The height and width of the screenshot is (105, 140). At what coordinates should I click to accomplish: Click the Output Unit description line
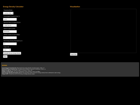pyautogui.click(x=18, y=74)
